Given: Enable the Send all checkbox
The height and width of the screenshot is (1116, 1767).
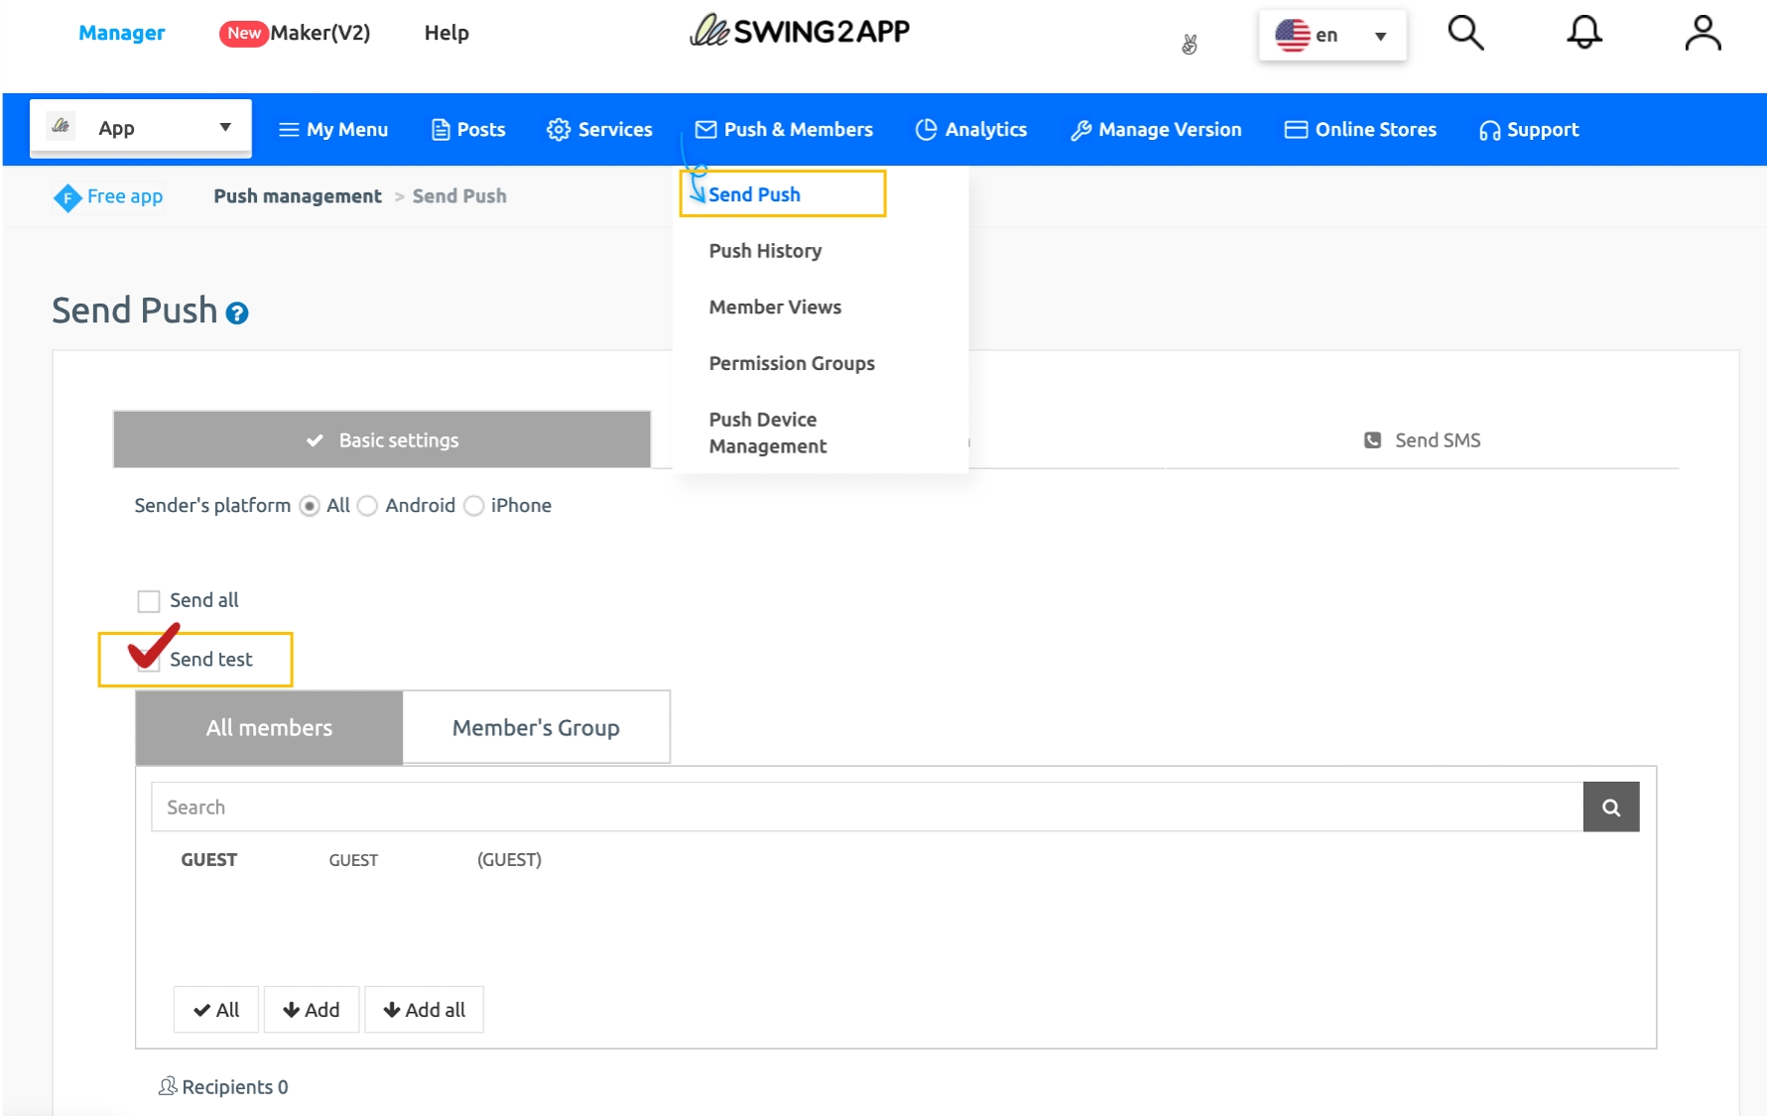Looking at the screenshot, I should click(x=149, y=601).
